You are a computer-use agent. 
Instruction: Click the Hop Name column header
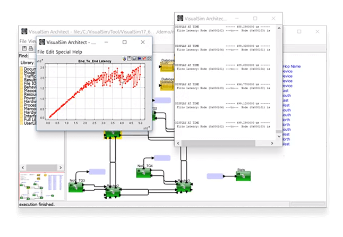(292, 66)
